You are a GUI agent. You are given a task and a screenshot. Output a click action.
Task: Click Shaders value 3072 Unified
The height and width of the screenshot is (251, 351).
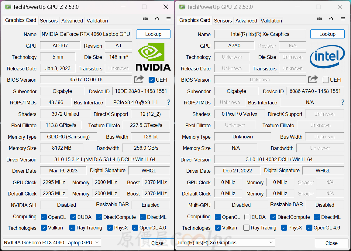[65, 114]
